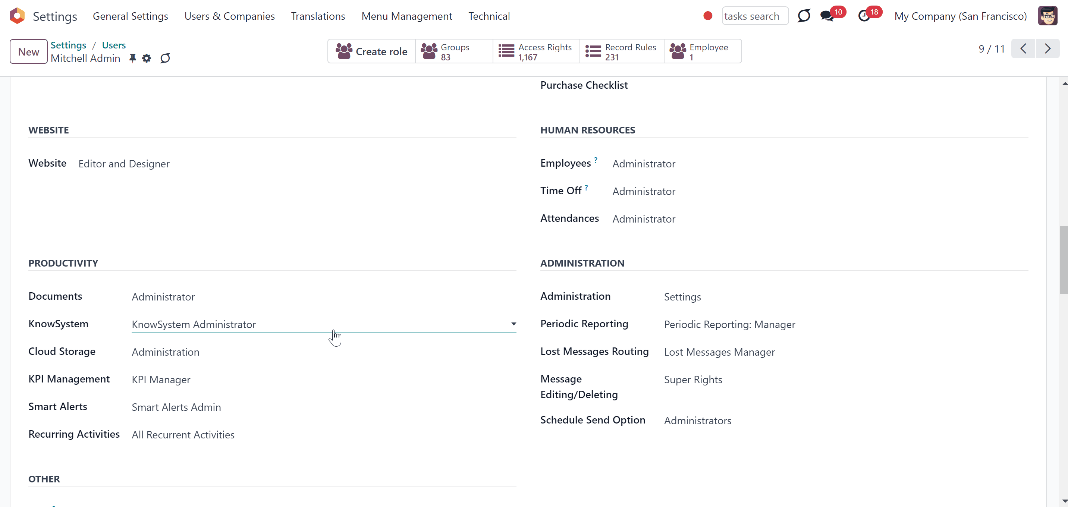The image size is (1068, 507).
Task: Open the activities clock icon
Action: [x=864, y=16]
